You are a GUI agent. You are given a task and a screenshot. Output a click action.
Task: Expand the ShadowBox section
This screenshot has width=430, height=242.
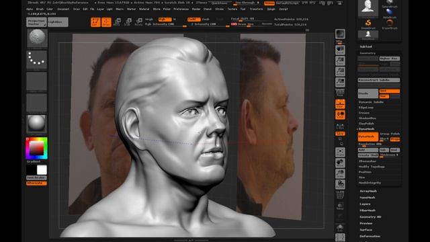pos(368,118)
